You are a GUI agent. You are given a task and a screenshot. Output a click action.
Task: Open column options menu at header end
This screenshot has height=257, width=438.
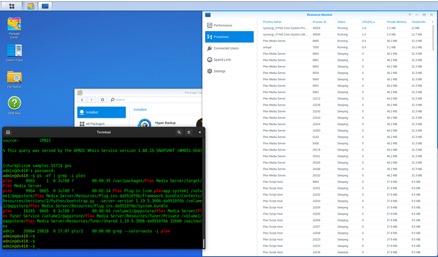[433, 22]
